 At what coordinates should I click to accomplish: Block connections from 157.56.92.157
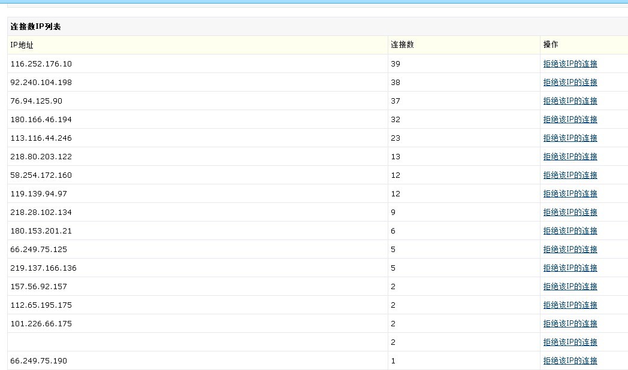point(570,287)
